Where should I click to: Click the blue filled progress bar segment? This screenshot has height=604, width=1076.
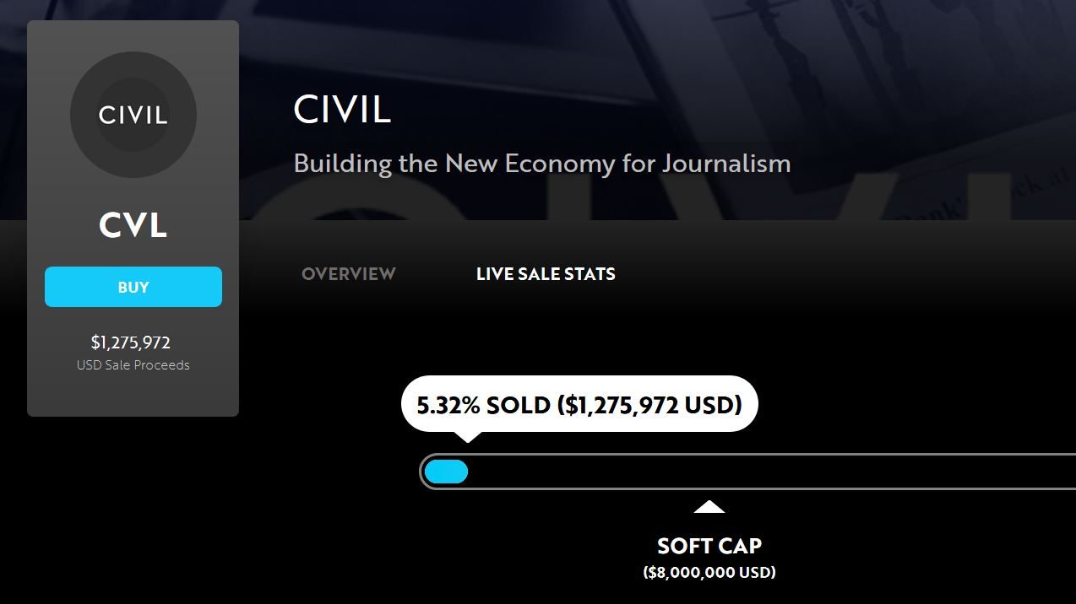[x=446, y=472]
